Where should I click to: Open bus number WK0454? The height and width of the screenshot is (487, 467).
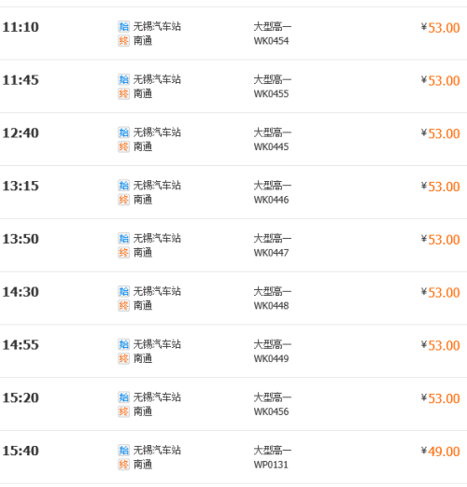271,41
